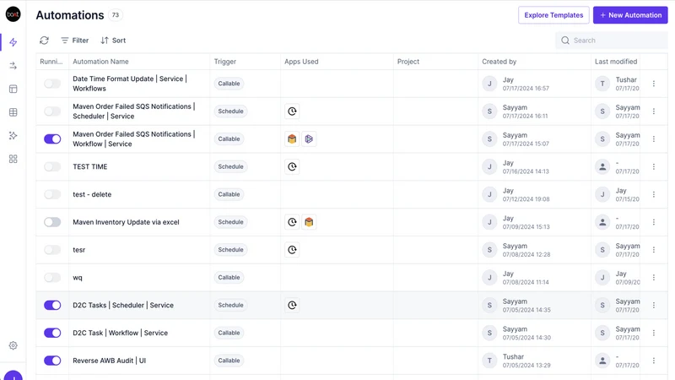Disable Reverse AWB Audit UI toggle
Screen dimensions: 675x380
pyautogui.click(x=52, y=361)
